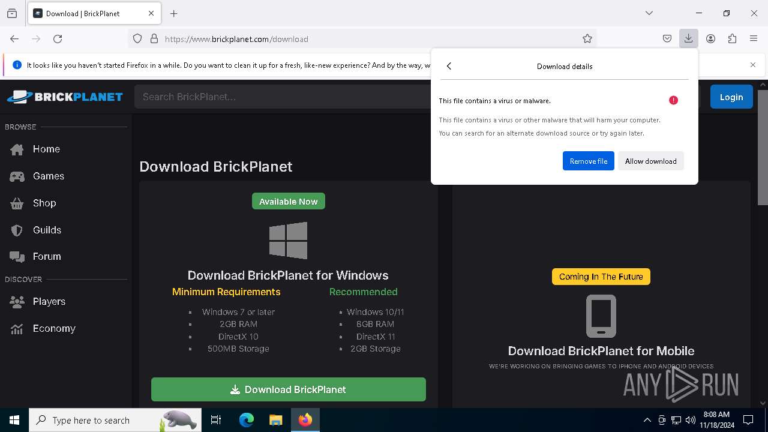Click the red malware warning icon

coord(673,100)
